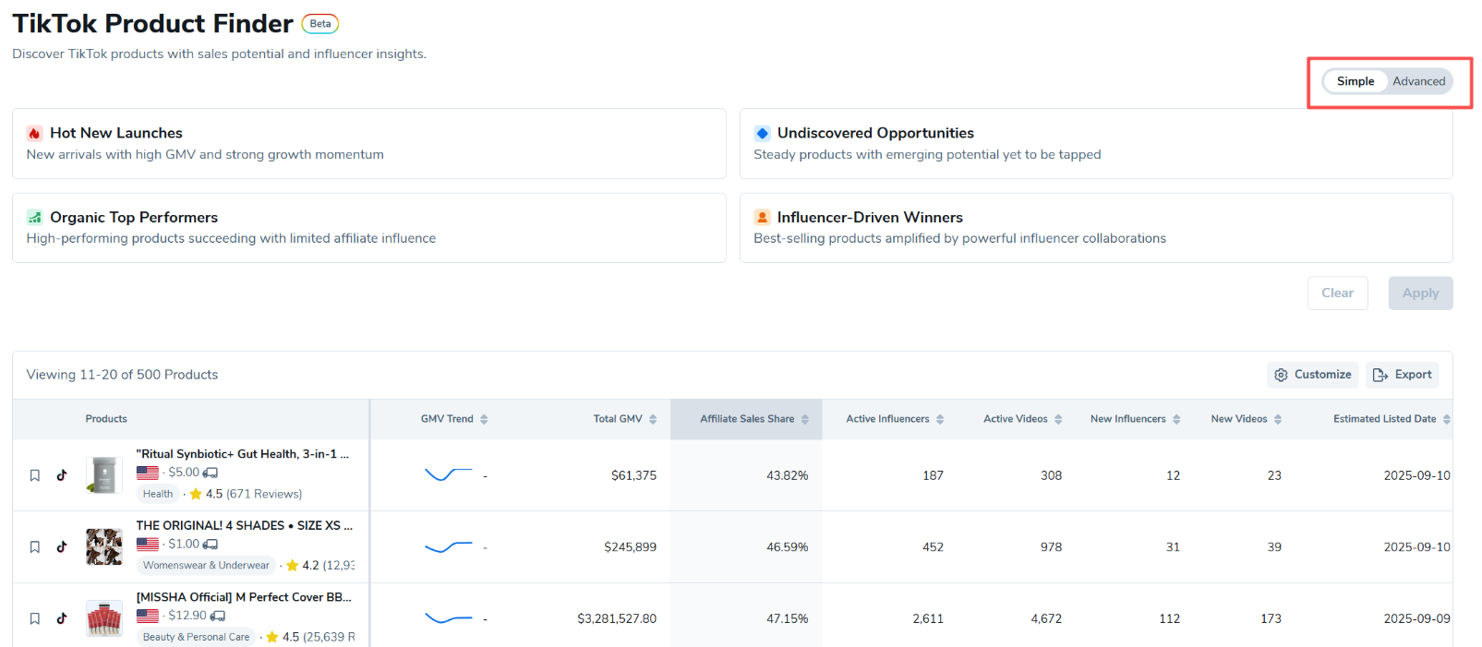Click TikTok icon on MISSHA product row
1482x647 pixels.
[x=62, y=618]
